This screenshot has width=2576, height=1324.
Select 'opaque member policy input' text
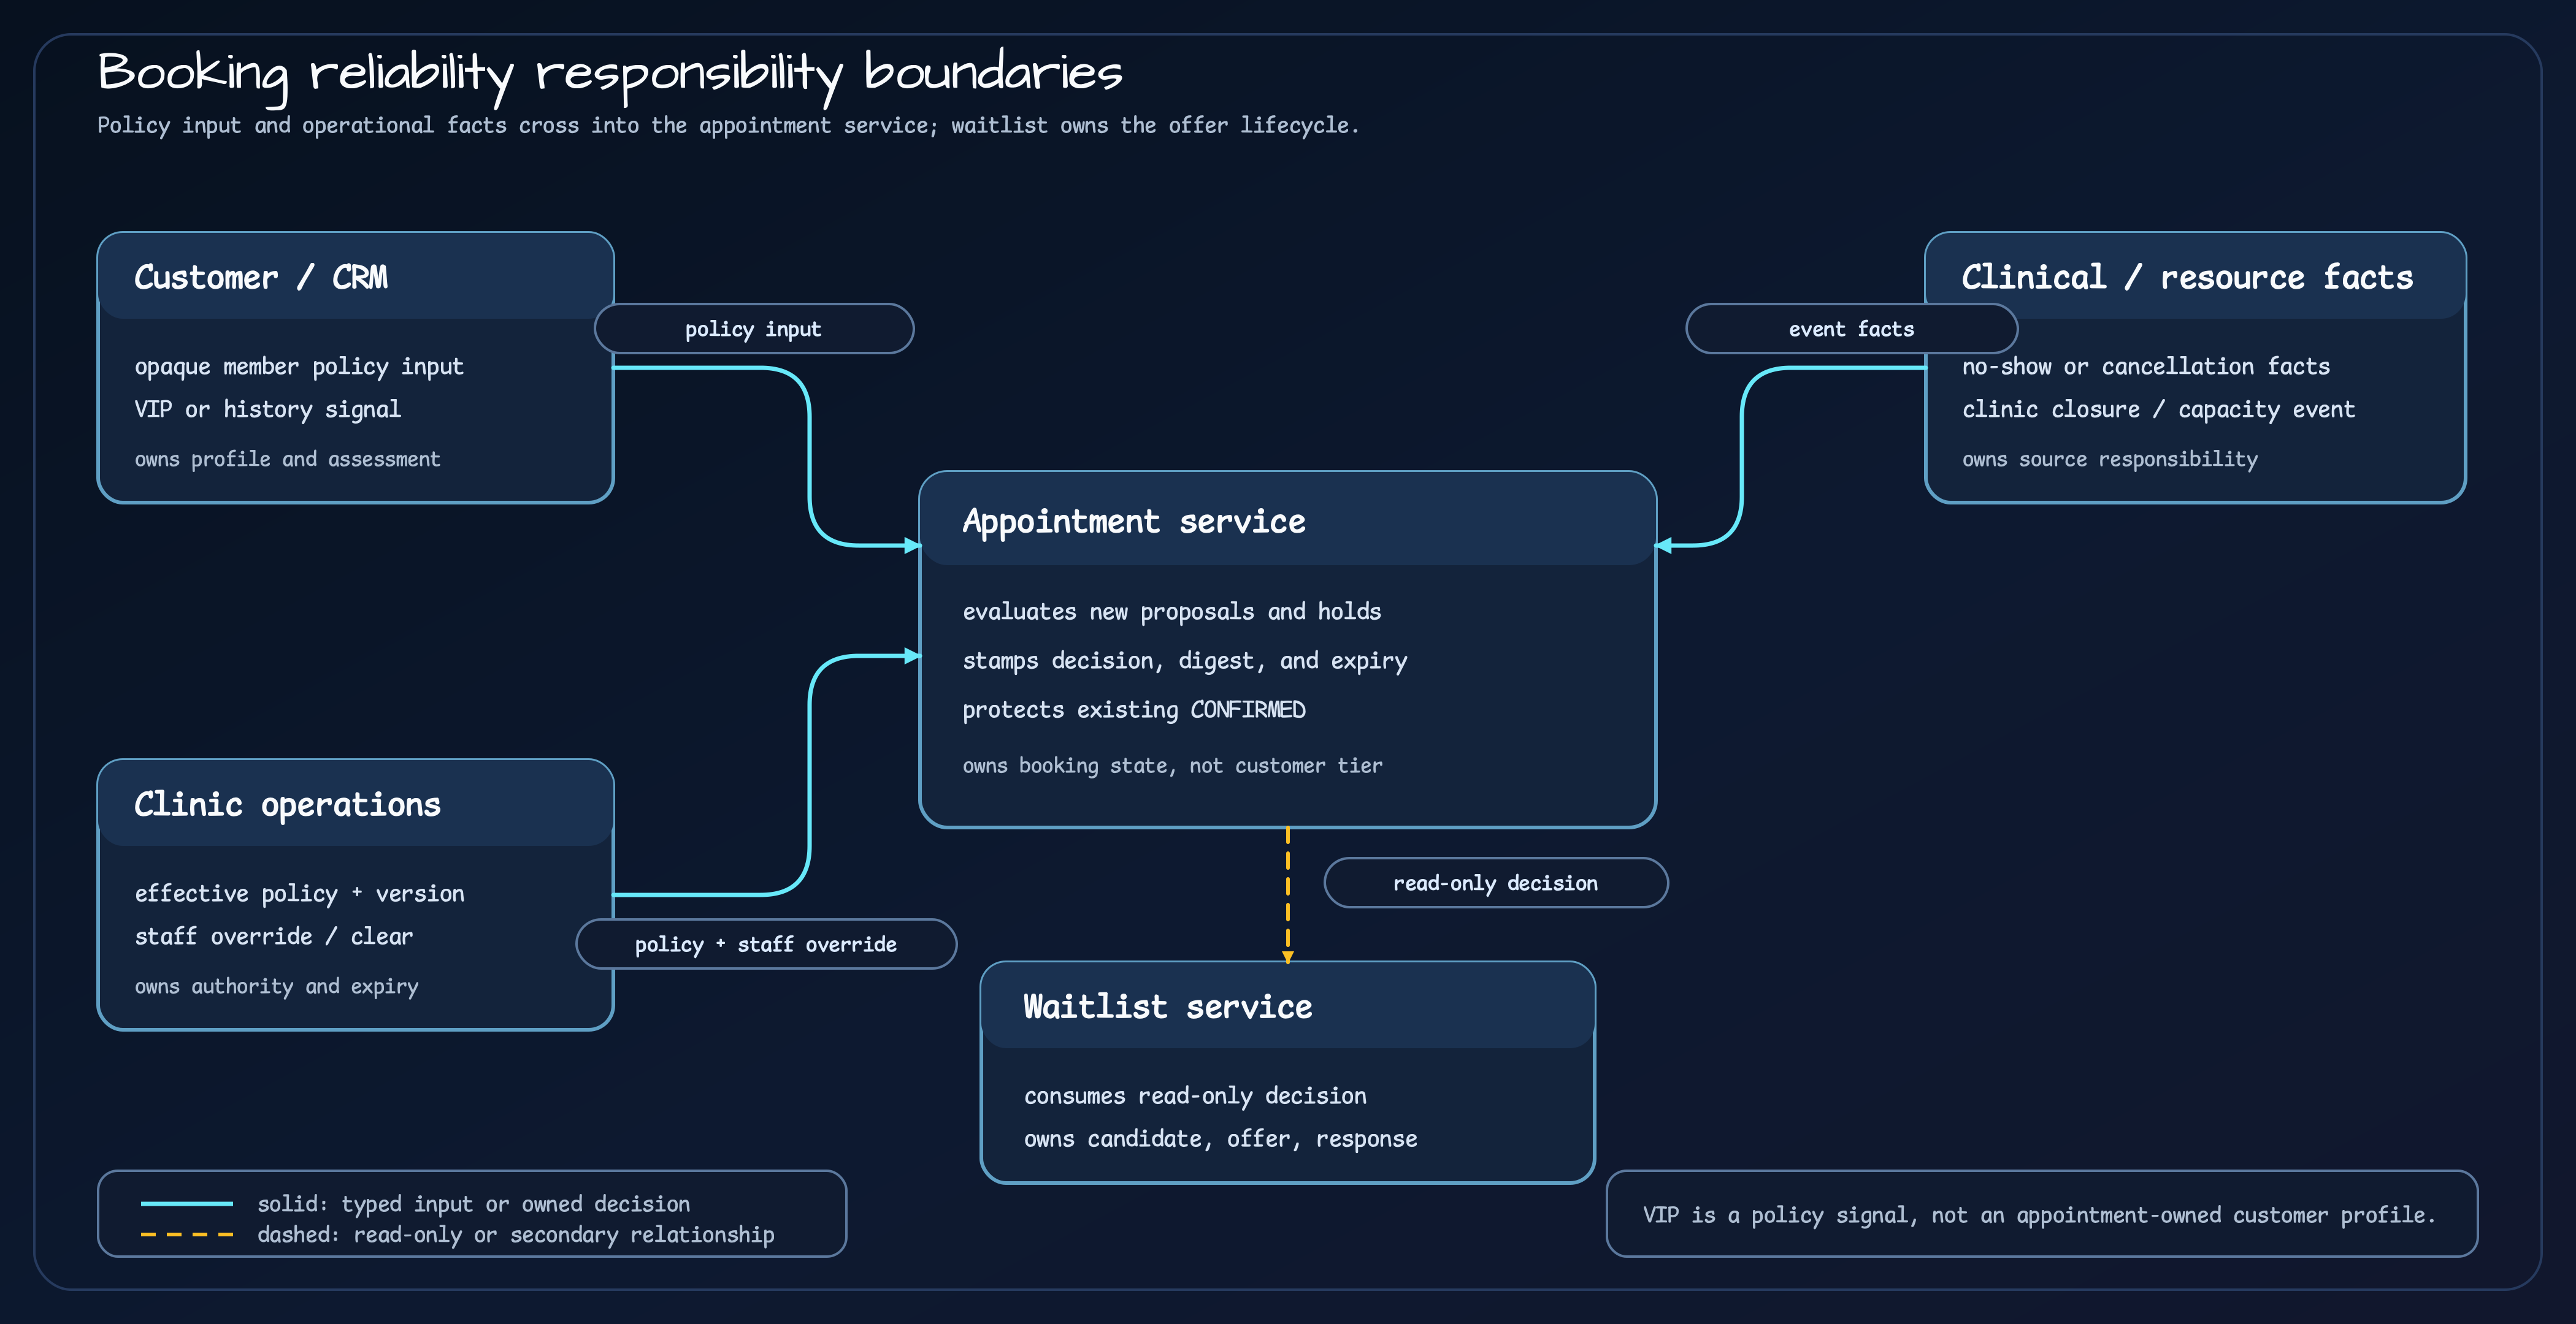click(x=299, y=367)
